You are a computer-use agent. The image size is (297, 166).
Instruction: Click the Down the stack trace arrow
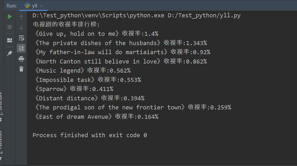pos(21,27)
